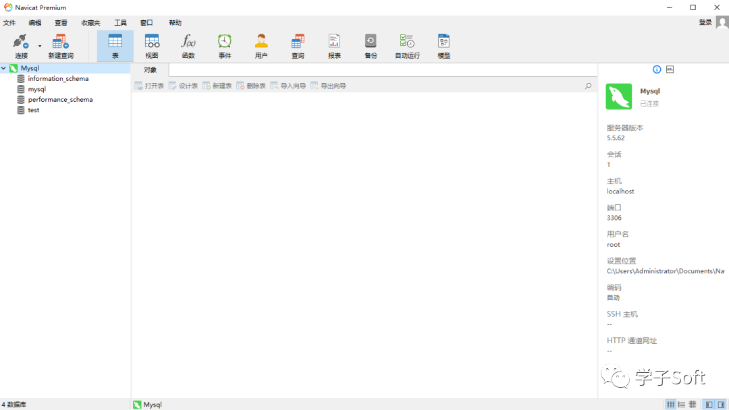Image resolution: width=729 pixels, height=410 pixels.
Task: Click the 自动 encoding value
Action: pyautogui.click(x=613, y=297)
